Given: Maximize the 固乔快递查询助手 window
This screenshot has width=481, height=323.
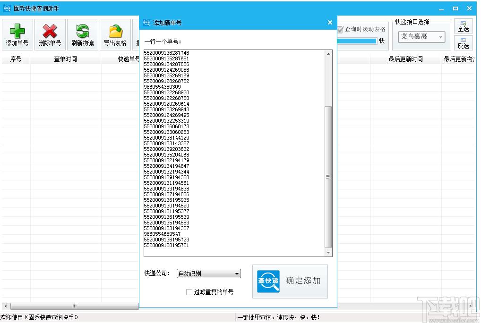Looking at the screenshot, I should pos(455,8).
